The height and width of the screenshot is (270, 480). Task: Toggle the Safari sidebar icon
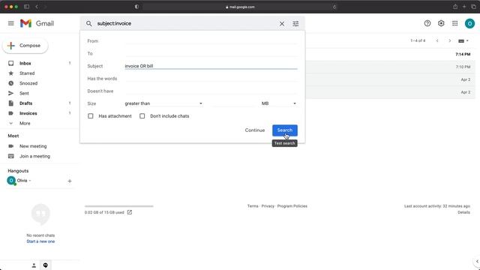pos(27,7)
